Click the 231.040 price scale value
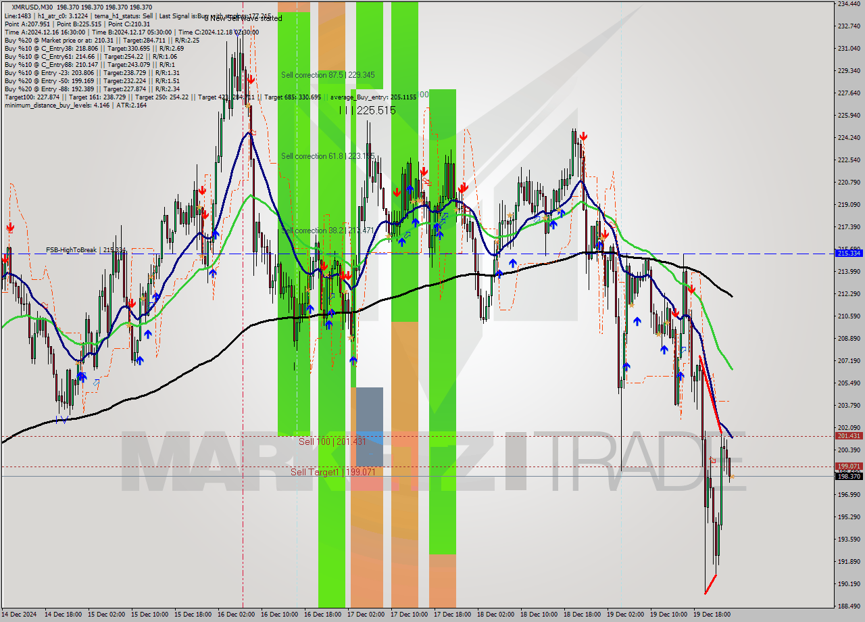This screenshot has width=865, height=622. [x=849, y=49]
